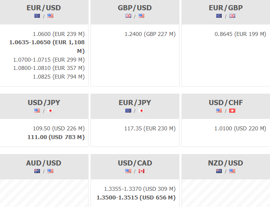Click the US flag under EUR/USD

click(x=50, y=16)
